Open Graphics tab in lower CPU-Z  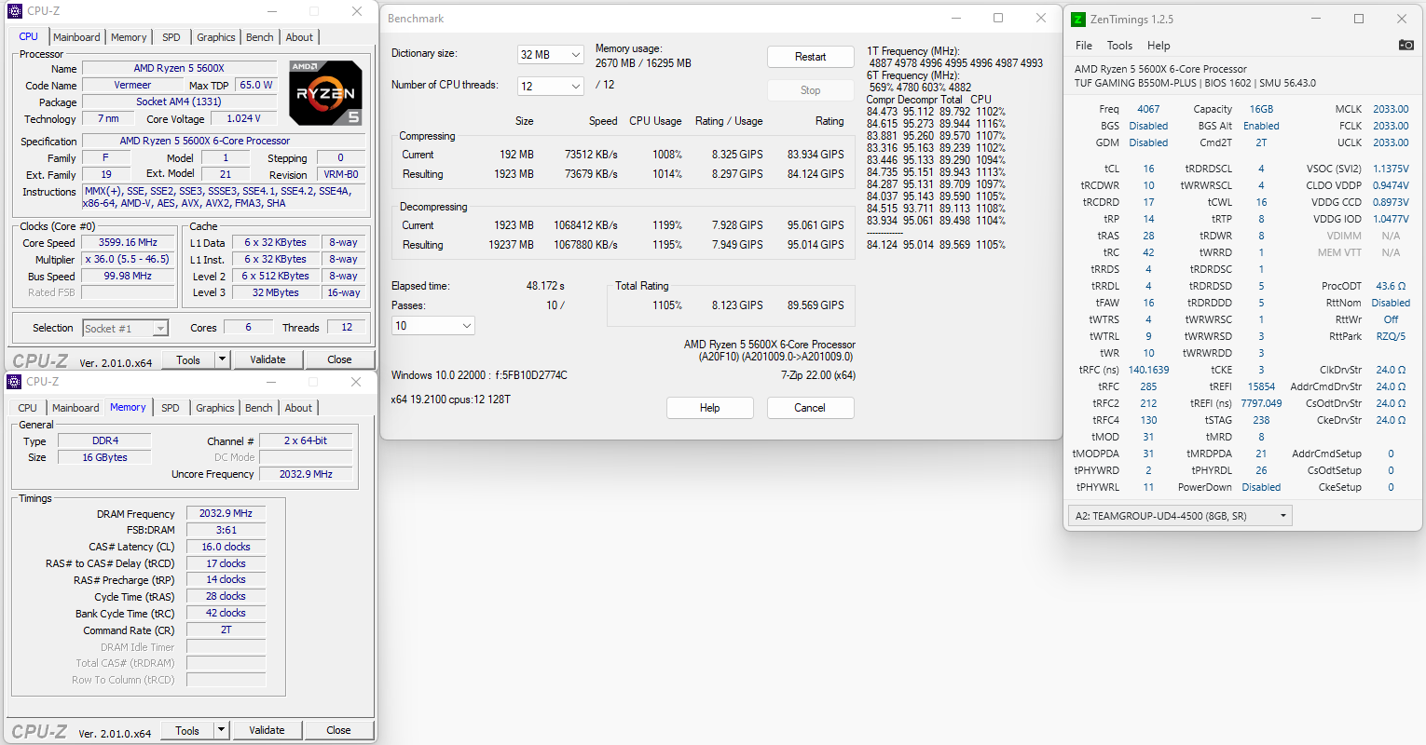(215, 408)
